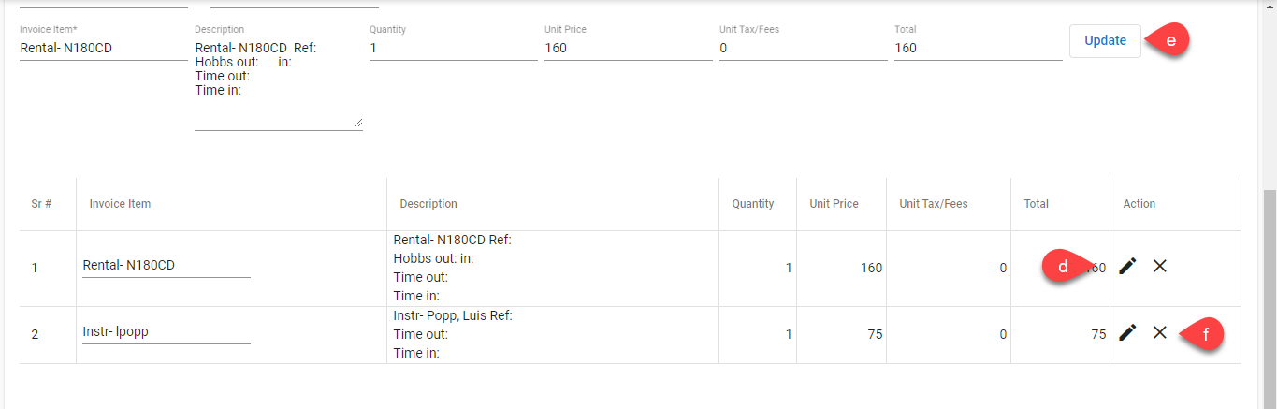Focus the Unit Tax/Fees input field
Screen dimensions: 1277x409
tap(803, 48)
